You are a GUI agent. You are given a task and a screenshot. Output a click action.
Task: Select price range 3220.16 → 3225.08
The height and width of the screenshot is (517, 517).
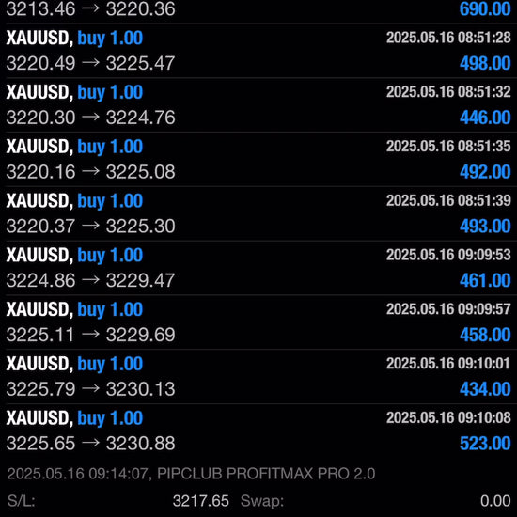(90, 172)
